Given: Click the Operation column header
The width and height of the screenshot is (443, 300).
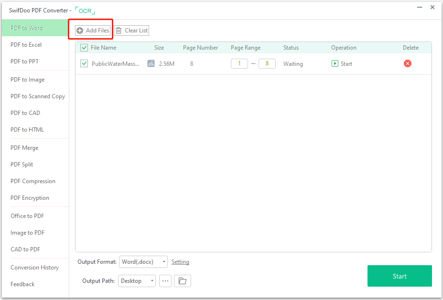Looking at the screenshot, I should click(344, 48).
